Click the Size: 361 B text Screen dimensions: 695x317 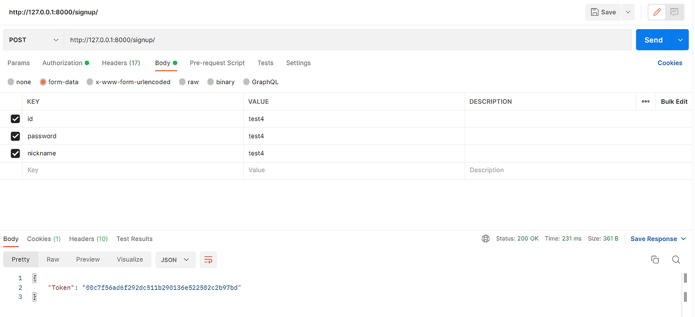pos(603,239)
